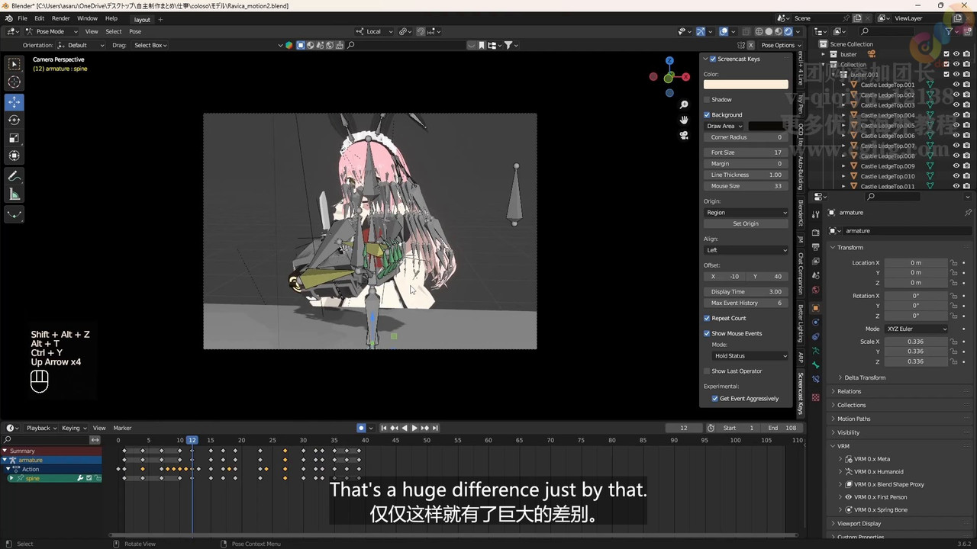
Task: Click the Blender logo icon
Action: click(8, 18)
